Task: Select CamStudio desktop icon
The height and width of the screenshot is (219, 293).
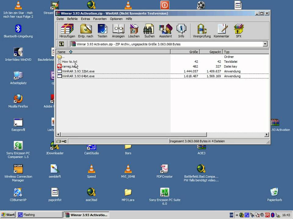Action: [x=91, y=150]
